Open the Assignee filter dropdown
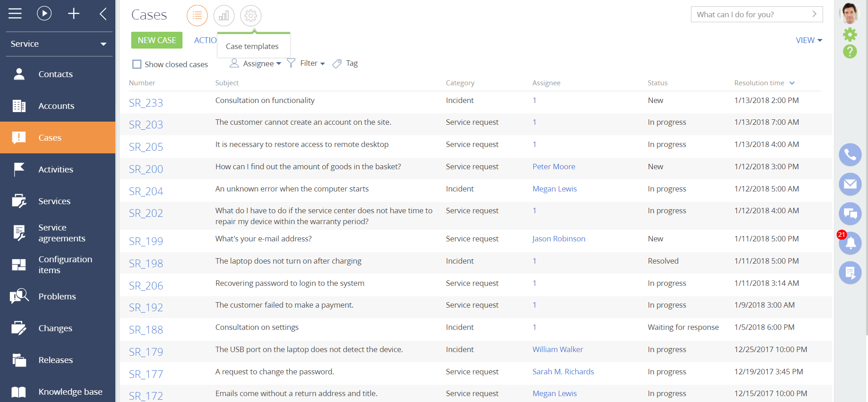This screenshot has height=402, width=868. 256,64
